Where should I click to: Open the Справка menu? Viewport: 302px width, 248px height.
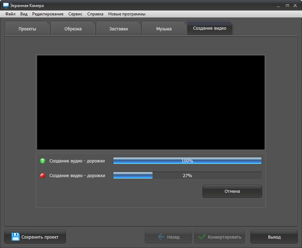coord(95,14)
